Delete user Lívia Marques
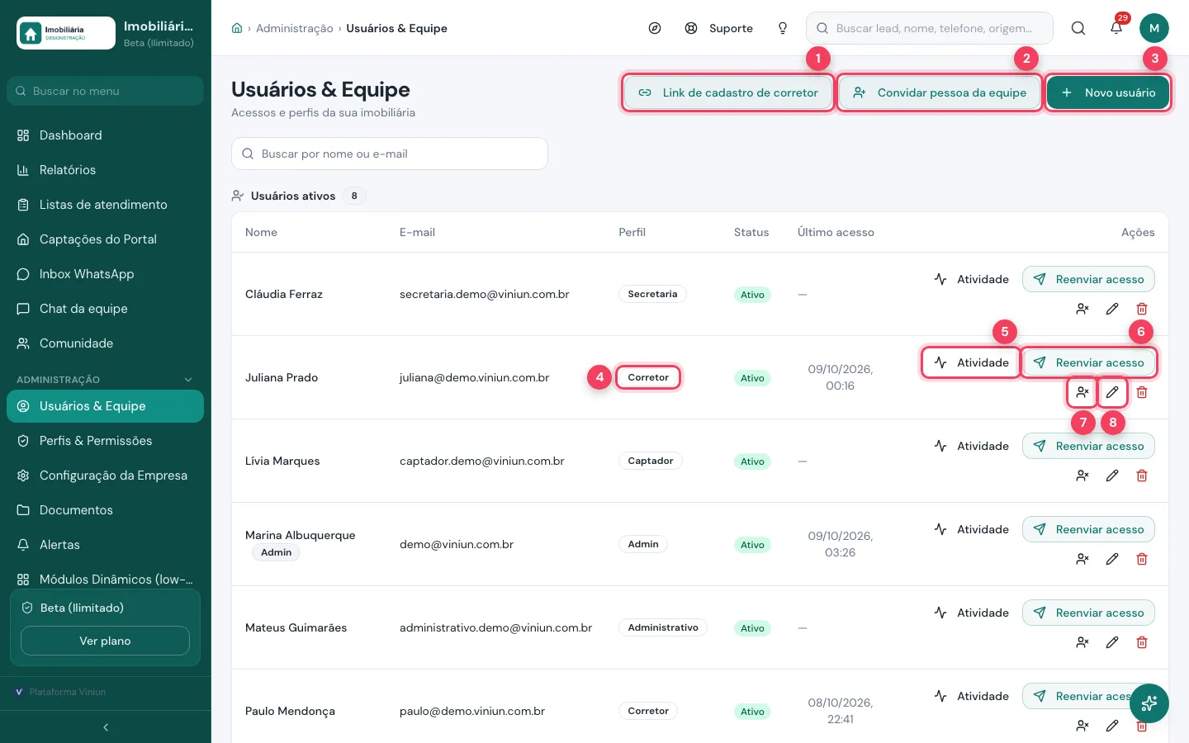Screen dimensions: 1189x743 tap(1142, 476)
